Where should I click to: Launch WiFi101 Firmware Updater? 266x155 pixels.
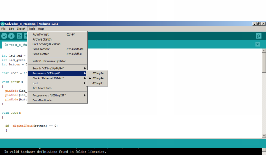tap(57, 61)
